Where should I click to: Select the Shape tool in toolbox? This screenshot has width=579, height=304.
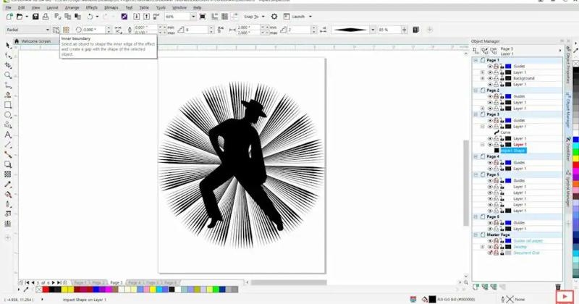pos(8,56)
